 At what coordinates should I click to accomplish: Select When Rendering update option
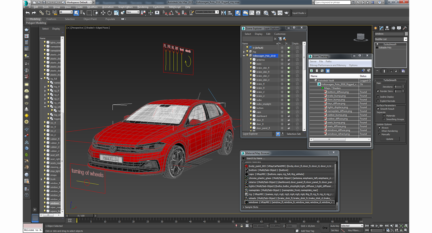379,131
